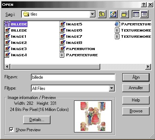
Task: Click the first TEXTUREMORE document icon
Action: coord(117,30)
